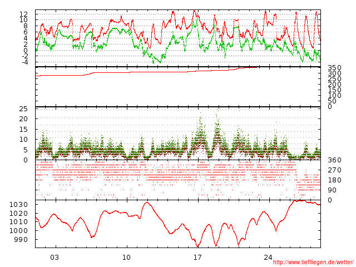356x267 pixels.
Task: Click the 250 rainfall axis label
Action: click(334, 79)
